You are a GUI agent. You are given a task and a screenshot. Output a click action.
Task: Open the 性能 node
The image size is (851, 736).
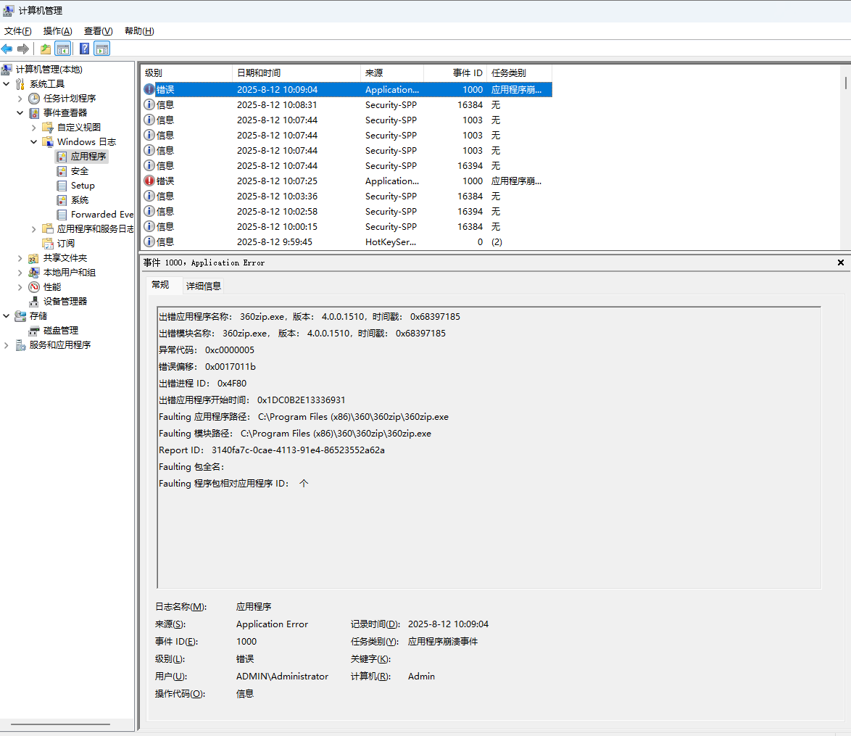coord(51,286)
